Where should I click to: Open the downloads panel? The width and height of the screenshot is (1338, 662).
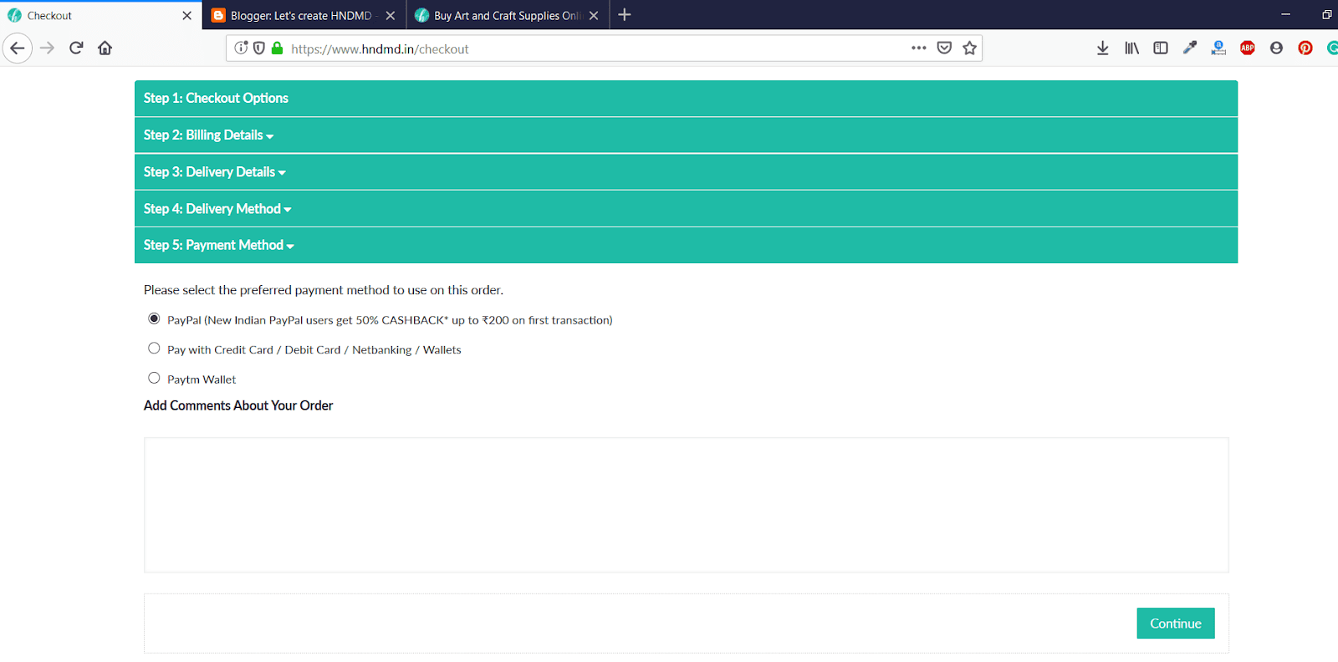coord(1103,48)
